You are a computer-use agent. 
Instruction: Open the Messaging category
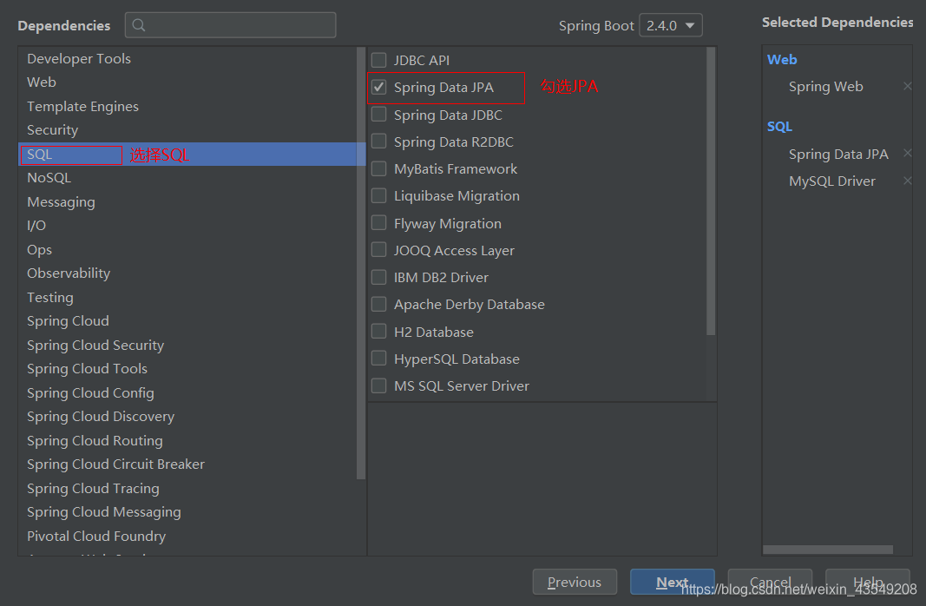pyautogui.click(x=187, y=202)
